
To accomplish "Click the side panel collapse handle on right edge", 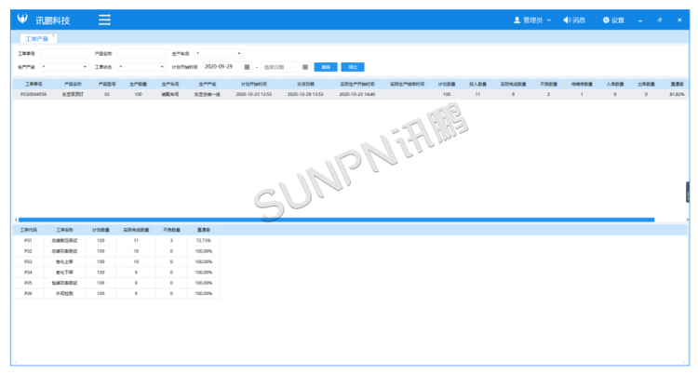I will (687, 192).
